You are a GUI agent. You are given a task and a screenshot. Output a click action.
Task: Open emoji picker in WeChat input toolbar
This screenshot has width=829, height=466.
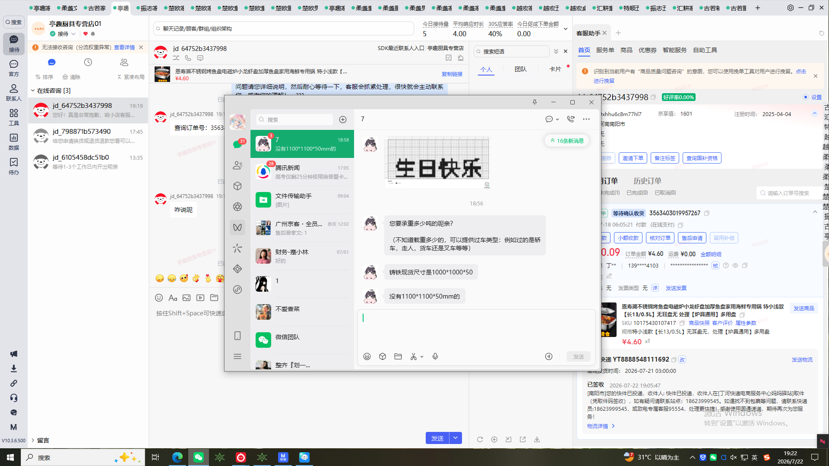point(367,356)
